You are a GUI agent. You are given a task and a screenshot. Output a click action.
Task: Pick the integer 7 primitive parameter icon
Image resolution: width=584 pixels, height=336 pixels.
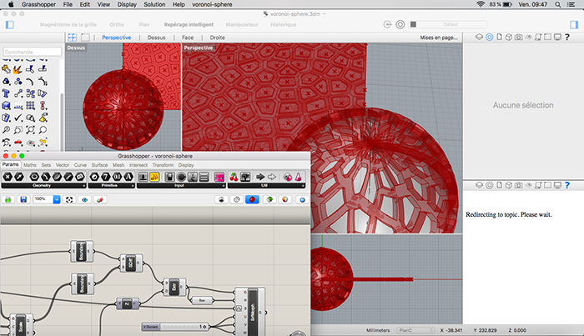(106, 177)
